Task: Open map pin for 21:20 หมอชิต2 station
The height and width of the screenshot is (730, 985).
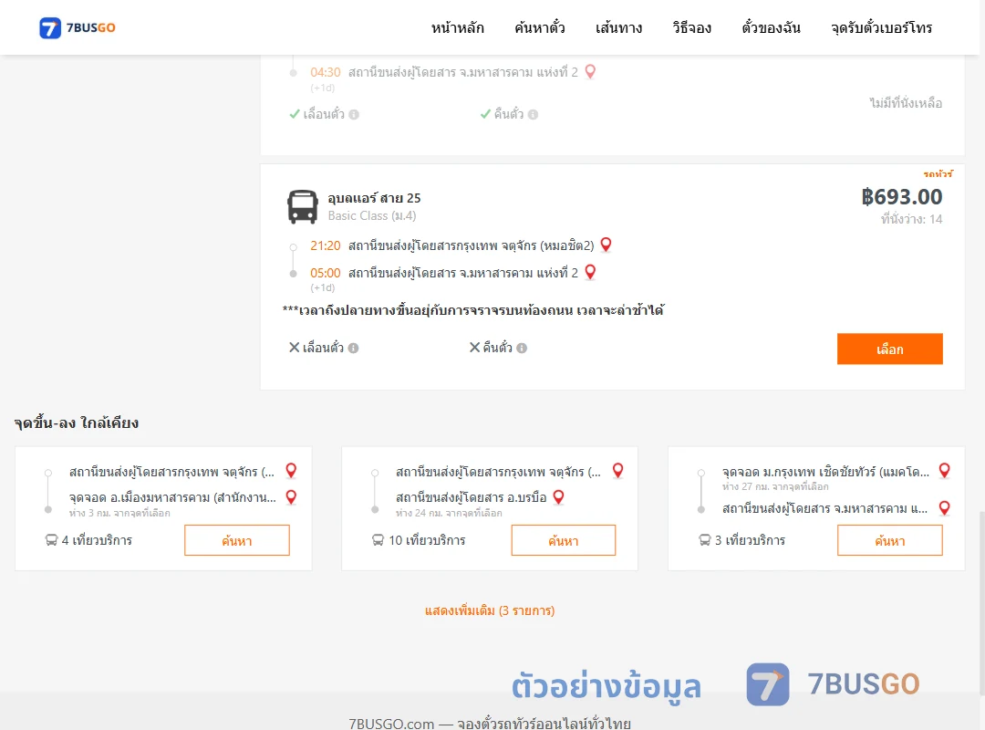Action: (x=607, y=245)
